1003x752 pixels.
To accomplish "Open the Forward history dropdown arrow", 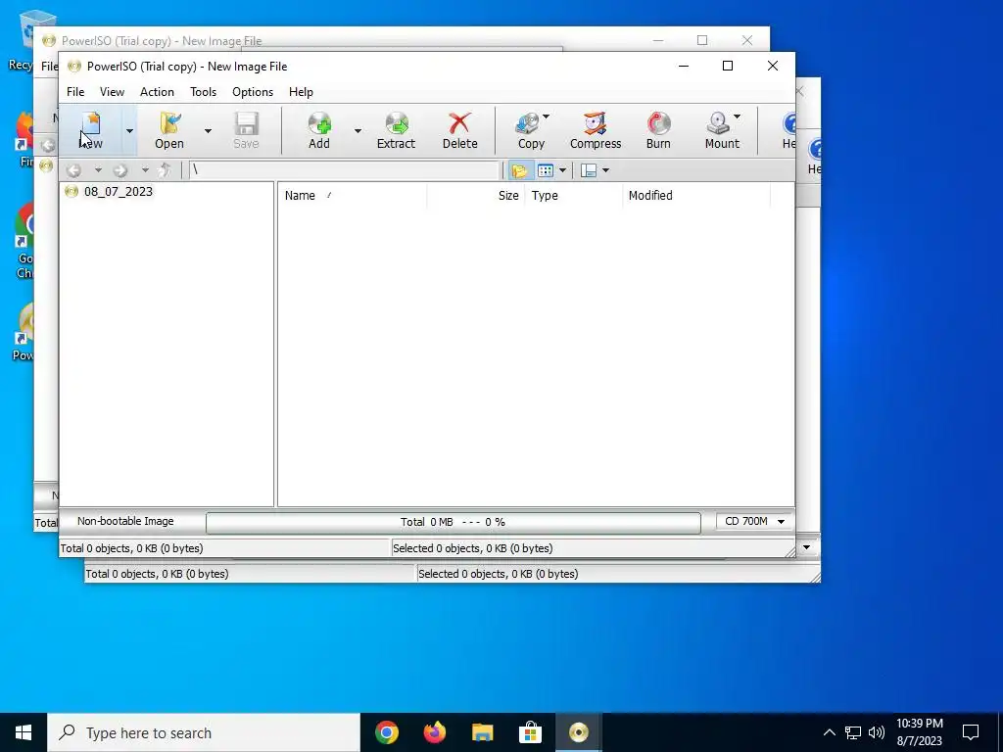I will point(145,170).
